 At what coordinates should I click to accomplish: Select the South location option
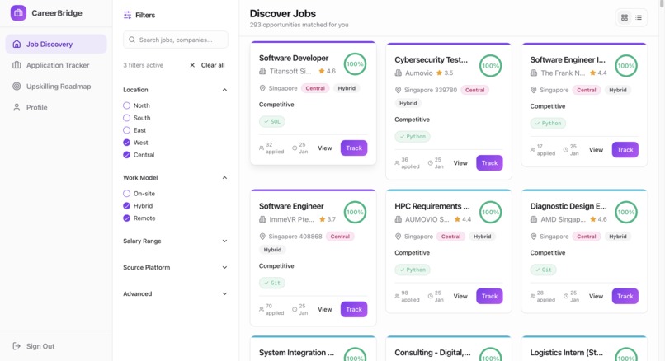126,118
